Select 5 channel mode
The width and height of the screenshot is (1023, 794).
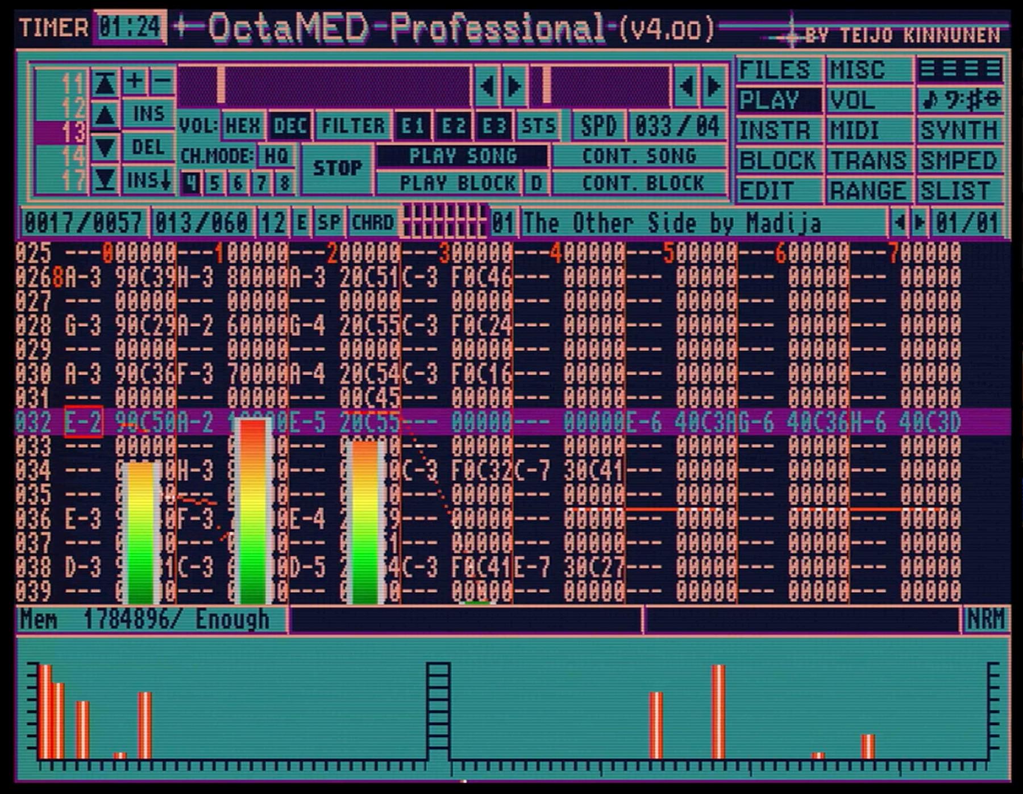(x=214, y=183)
